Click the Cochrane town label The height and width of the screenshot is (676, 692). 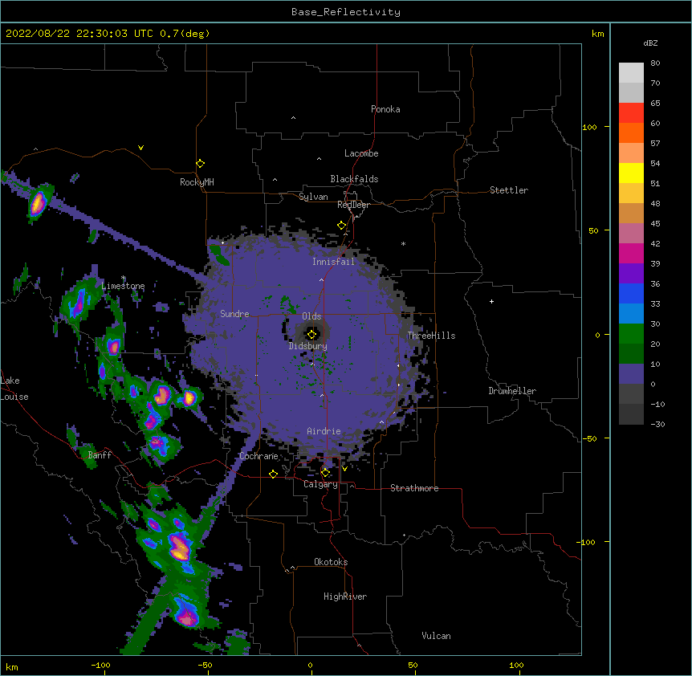click(x=258, y=456)
